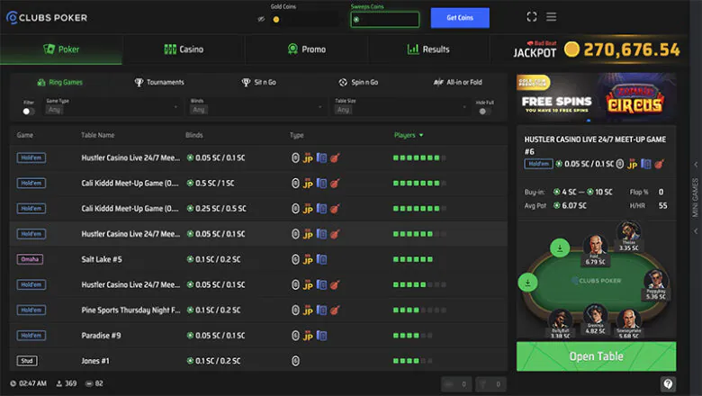Toggle the Filter switch
This screenshot has width=702, height=396.
28,111
